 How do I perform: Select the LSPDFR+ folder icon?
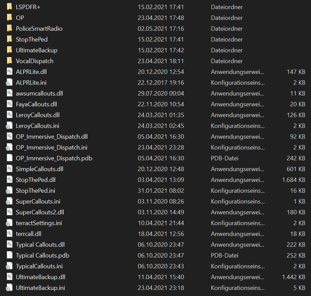click(9, 7)
